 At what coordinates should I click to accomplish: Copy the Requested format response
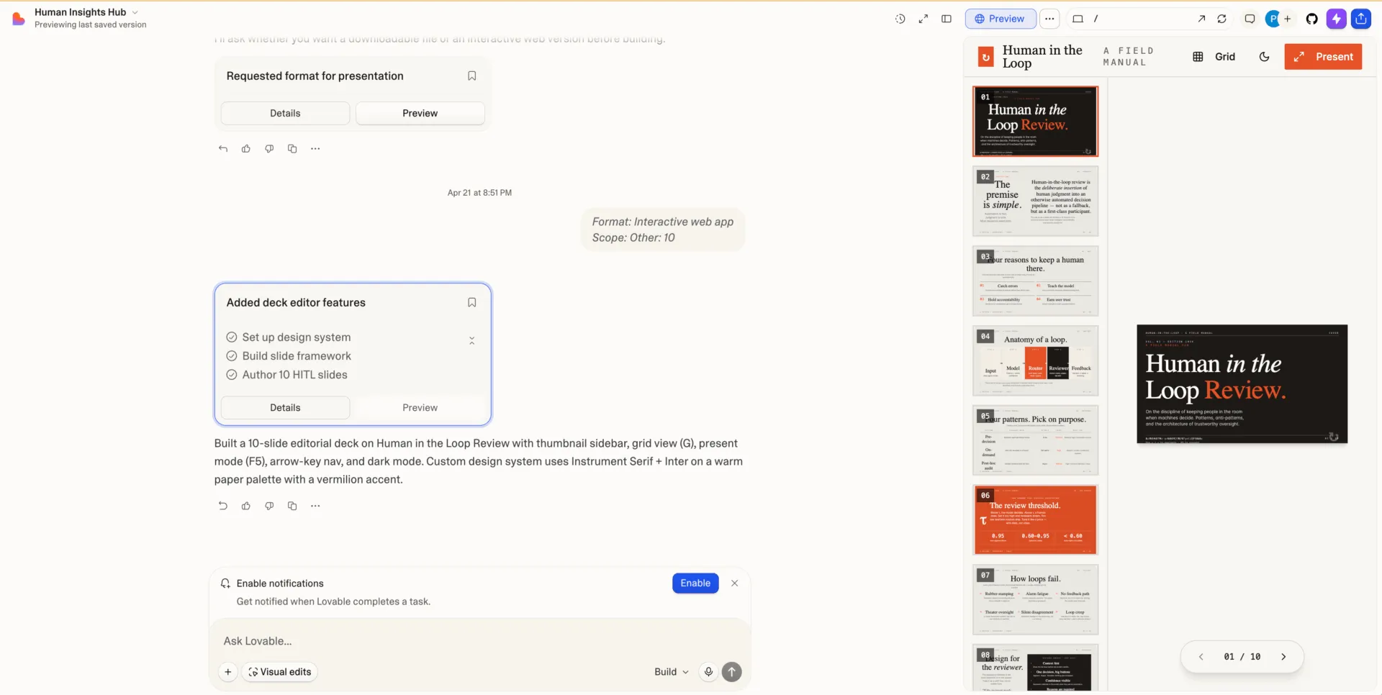(292, 148)
